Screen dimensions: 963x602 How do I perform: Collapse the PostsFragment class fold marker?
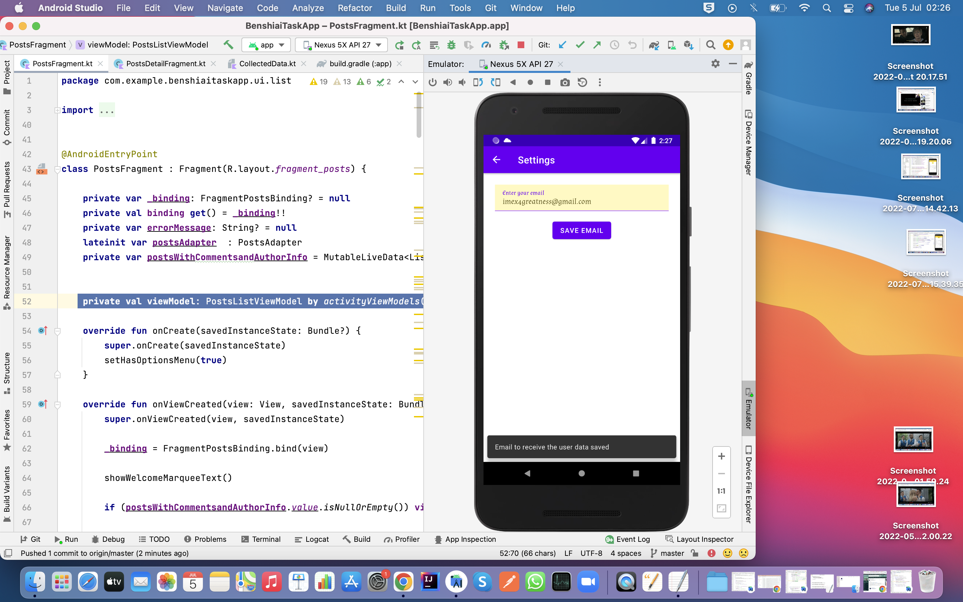click(57, 169)
